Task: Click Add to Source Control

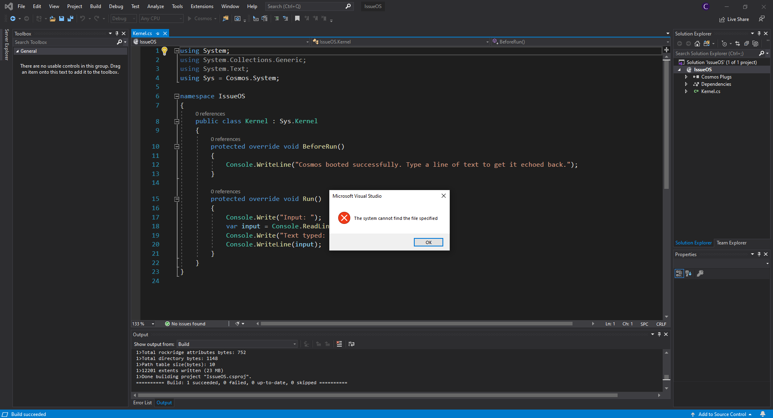Action: 722,414
